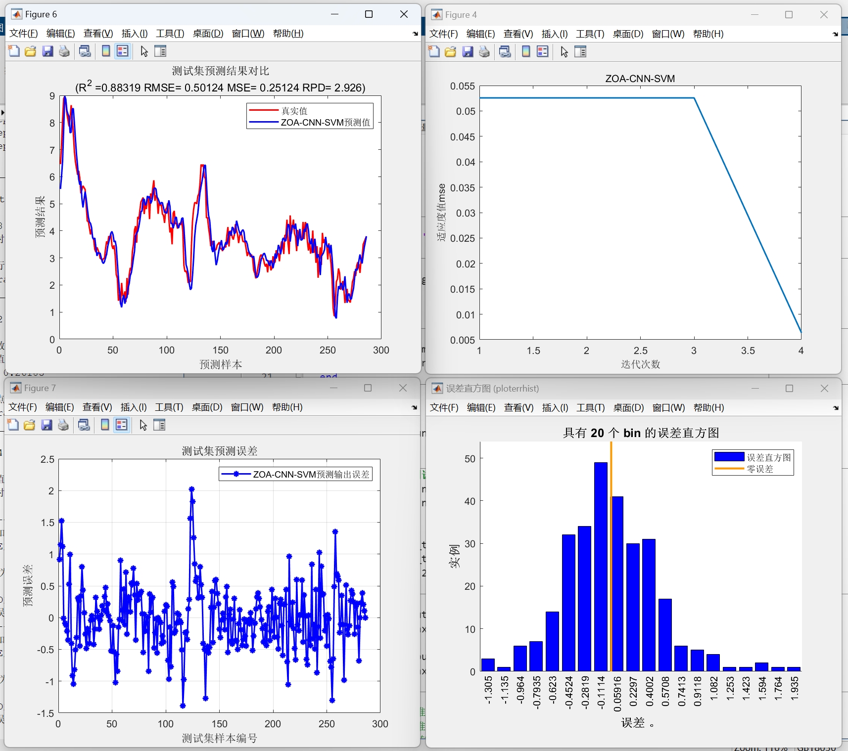Print Figure 7 using the printer icon

(63, 425)
